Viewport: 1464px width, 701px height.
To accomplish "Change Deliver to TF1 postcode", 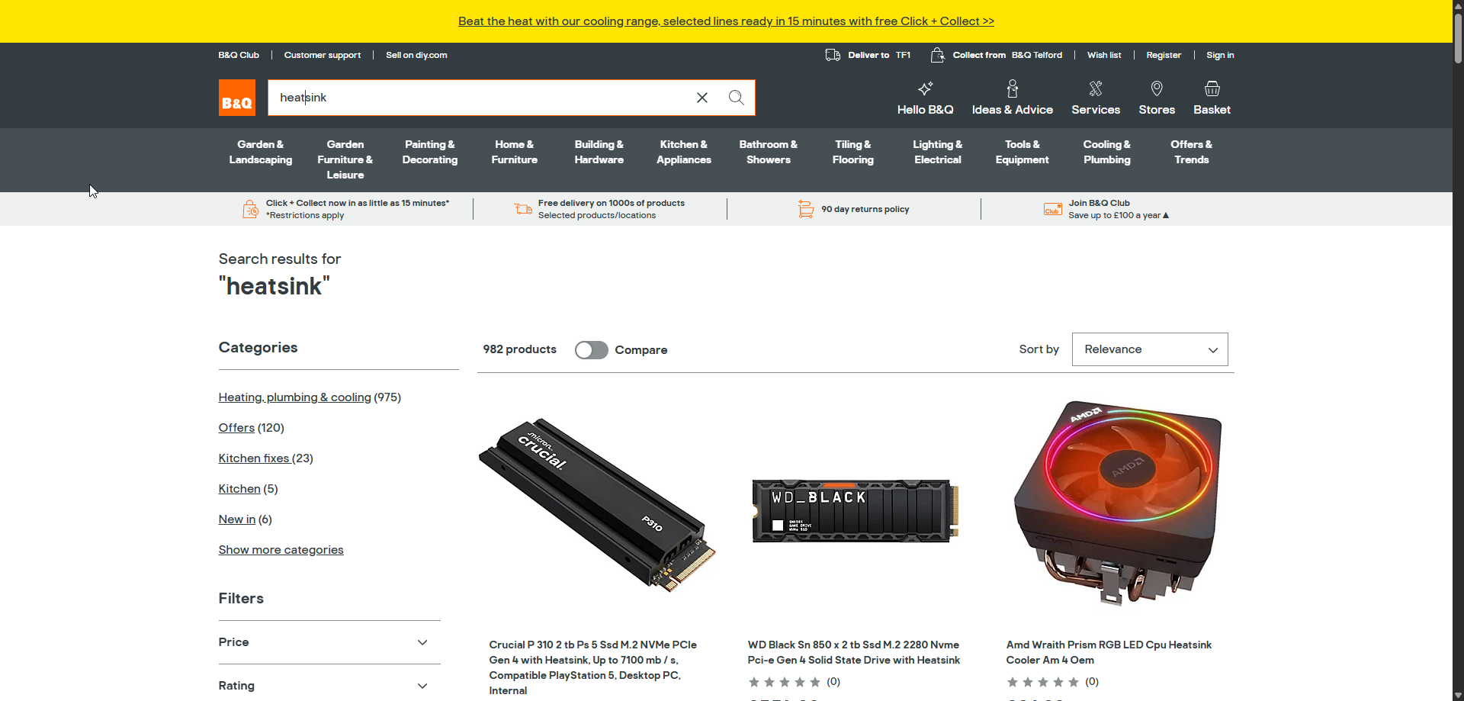I will 879,55.
